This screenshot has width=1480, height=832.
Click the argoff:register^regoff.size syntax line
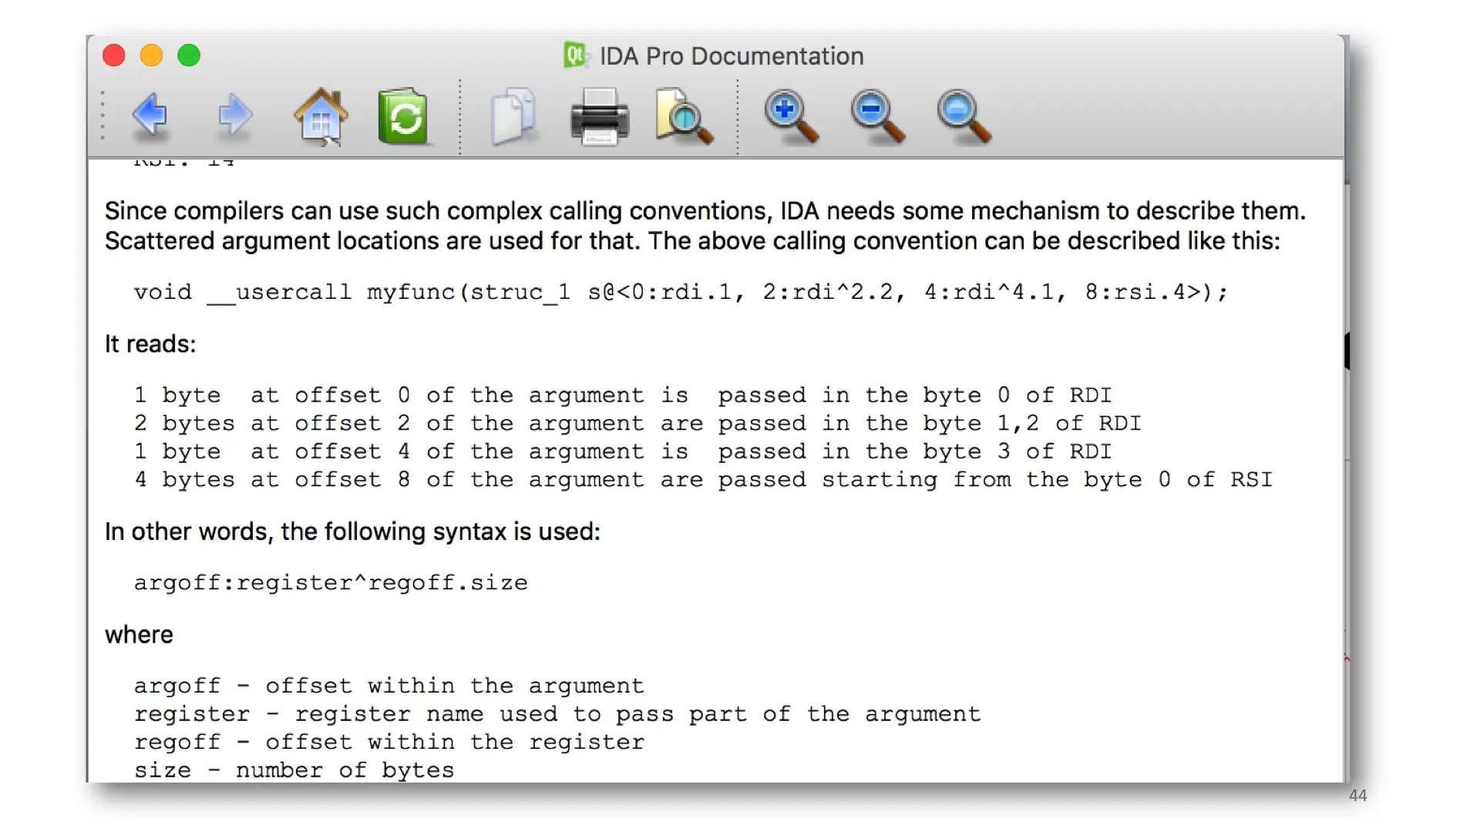331,583
